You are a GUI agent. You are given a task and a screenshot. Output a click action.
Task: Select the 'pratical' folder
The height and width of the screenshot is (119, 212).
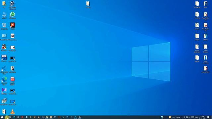(x=197, y=59)
